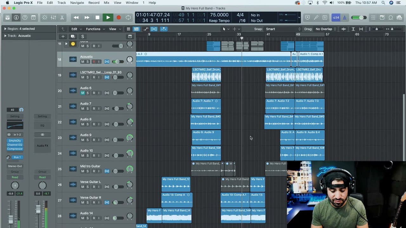Open the Drag mode dropdown
The height and width of the screenshot is (228, 406).
pos(326,29)
